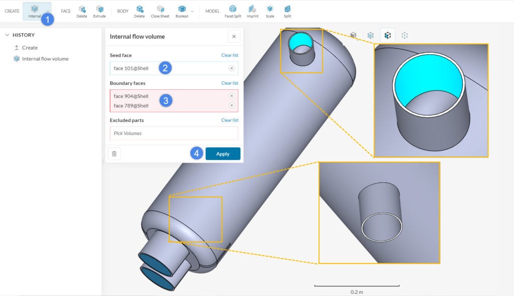
Task: Click the Imprint tool
Action: tap(252, 11)
